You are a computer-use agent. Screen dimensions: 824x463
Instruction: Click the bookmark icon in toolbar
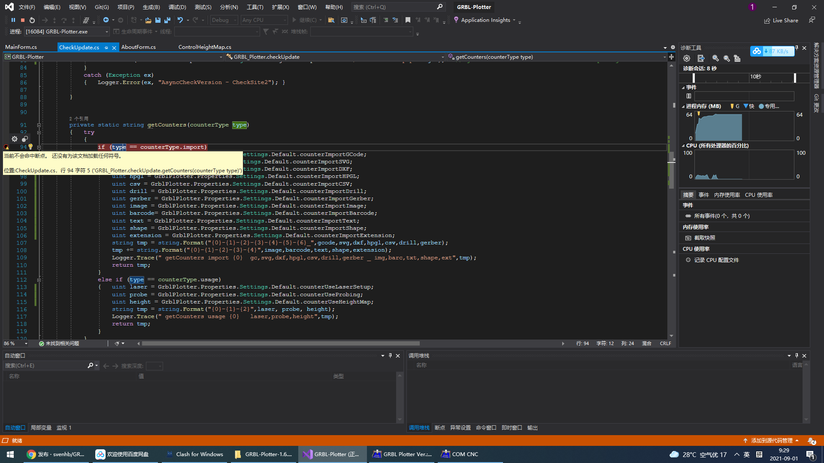click(x=408, y=20)
